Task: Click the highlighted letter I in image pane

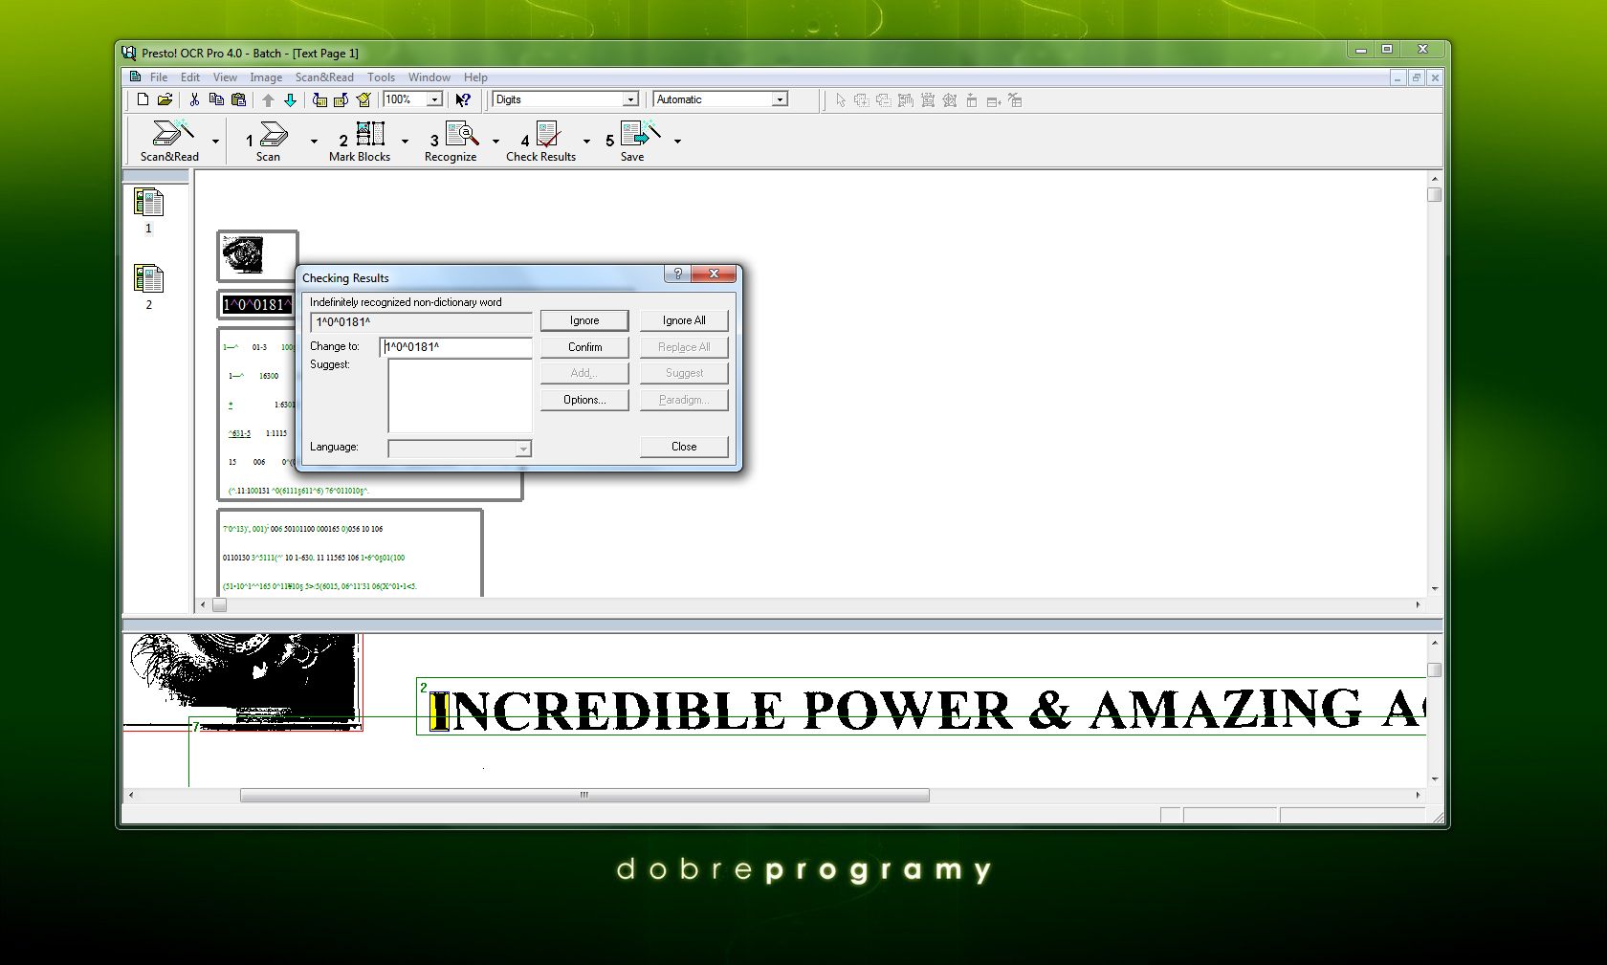Action: (439, 711)
